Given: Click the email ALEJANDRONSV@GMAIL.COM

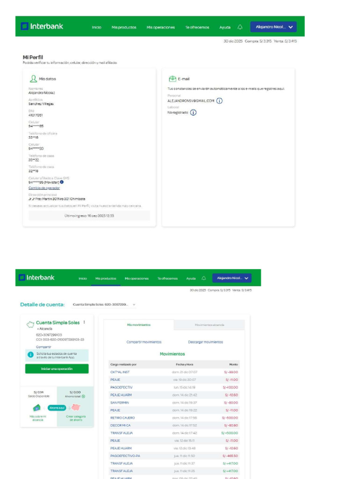Looking at the screenshot, I should 191,101.
